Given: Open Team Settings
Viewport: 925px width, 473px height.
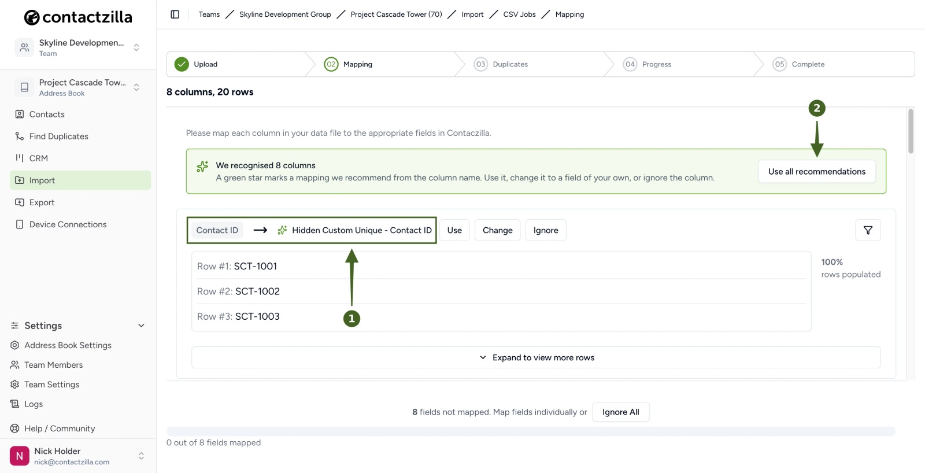Looking at the screenshot, I should 51,385.
